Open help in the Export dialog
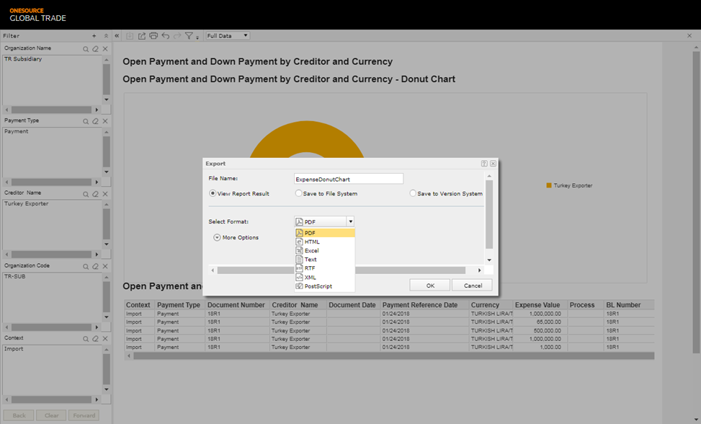Image resolution: width=701 pixels, height=424 pixels. click(484, 164)
